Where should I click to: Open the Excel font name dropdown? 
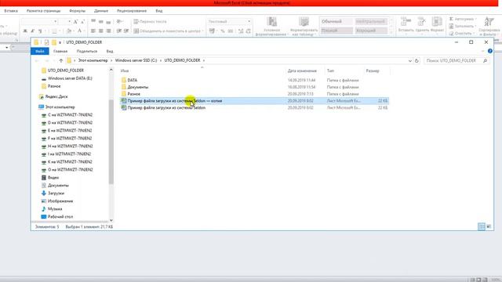point(56,21)
